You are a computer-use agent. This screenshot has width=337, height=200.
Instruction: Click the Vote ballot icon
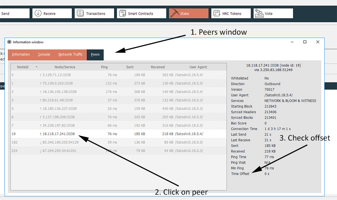[259, 13]
